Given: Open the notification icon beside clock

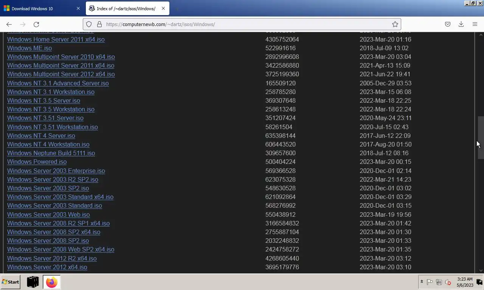Looking at the screenshot, I should [x=479, y=282].
